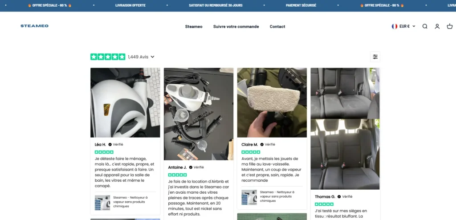Go to the Contact page

click(x=277, y=27)
